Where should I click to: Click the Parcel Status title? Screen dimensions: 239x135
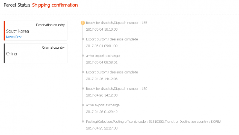coord(17,5)
